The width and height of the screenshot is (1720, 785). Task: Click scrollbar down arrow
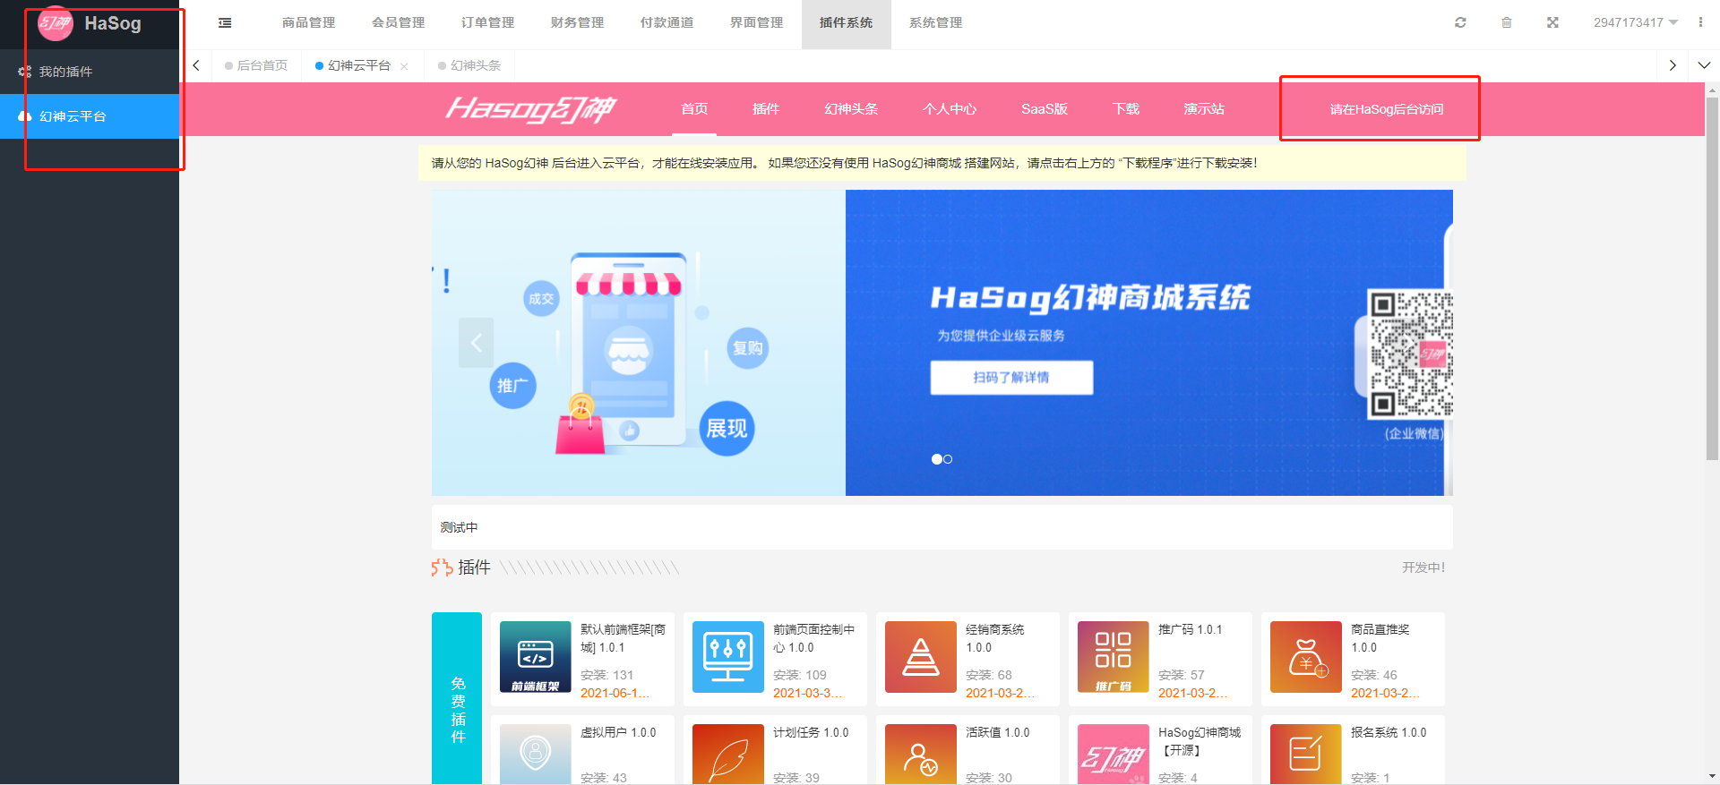click(1712, 777)
